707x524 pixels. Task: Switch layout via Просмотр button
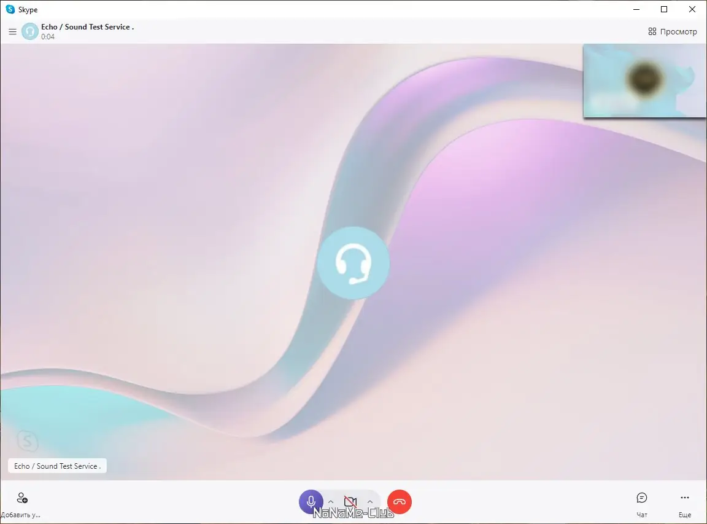(x=672, y=31)
